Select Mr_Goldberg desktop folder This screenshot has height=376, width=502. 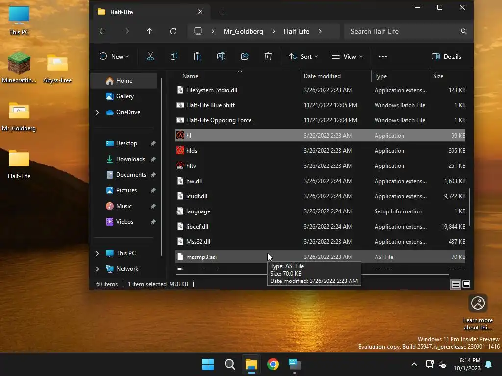click(x=19, y=117)
